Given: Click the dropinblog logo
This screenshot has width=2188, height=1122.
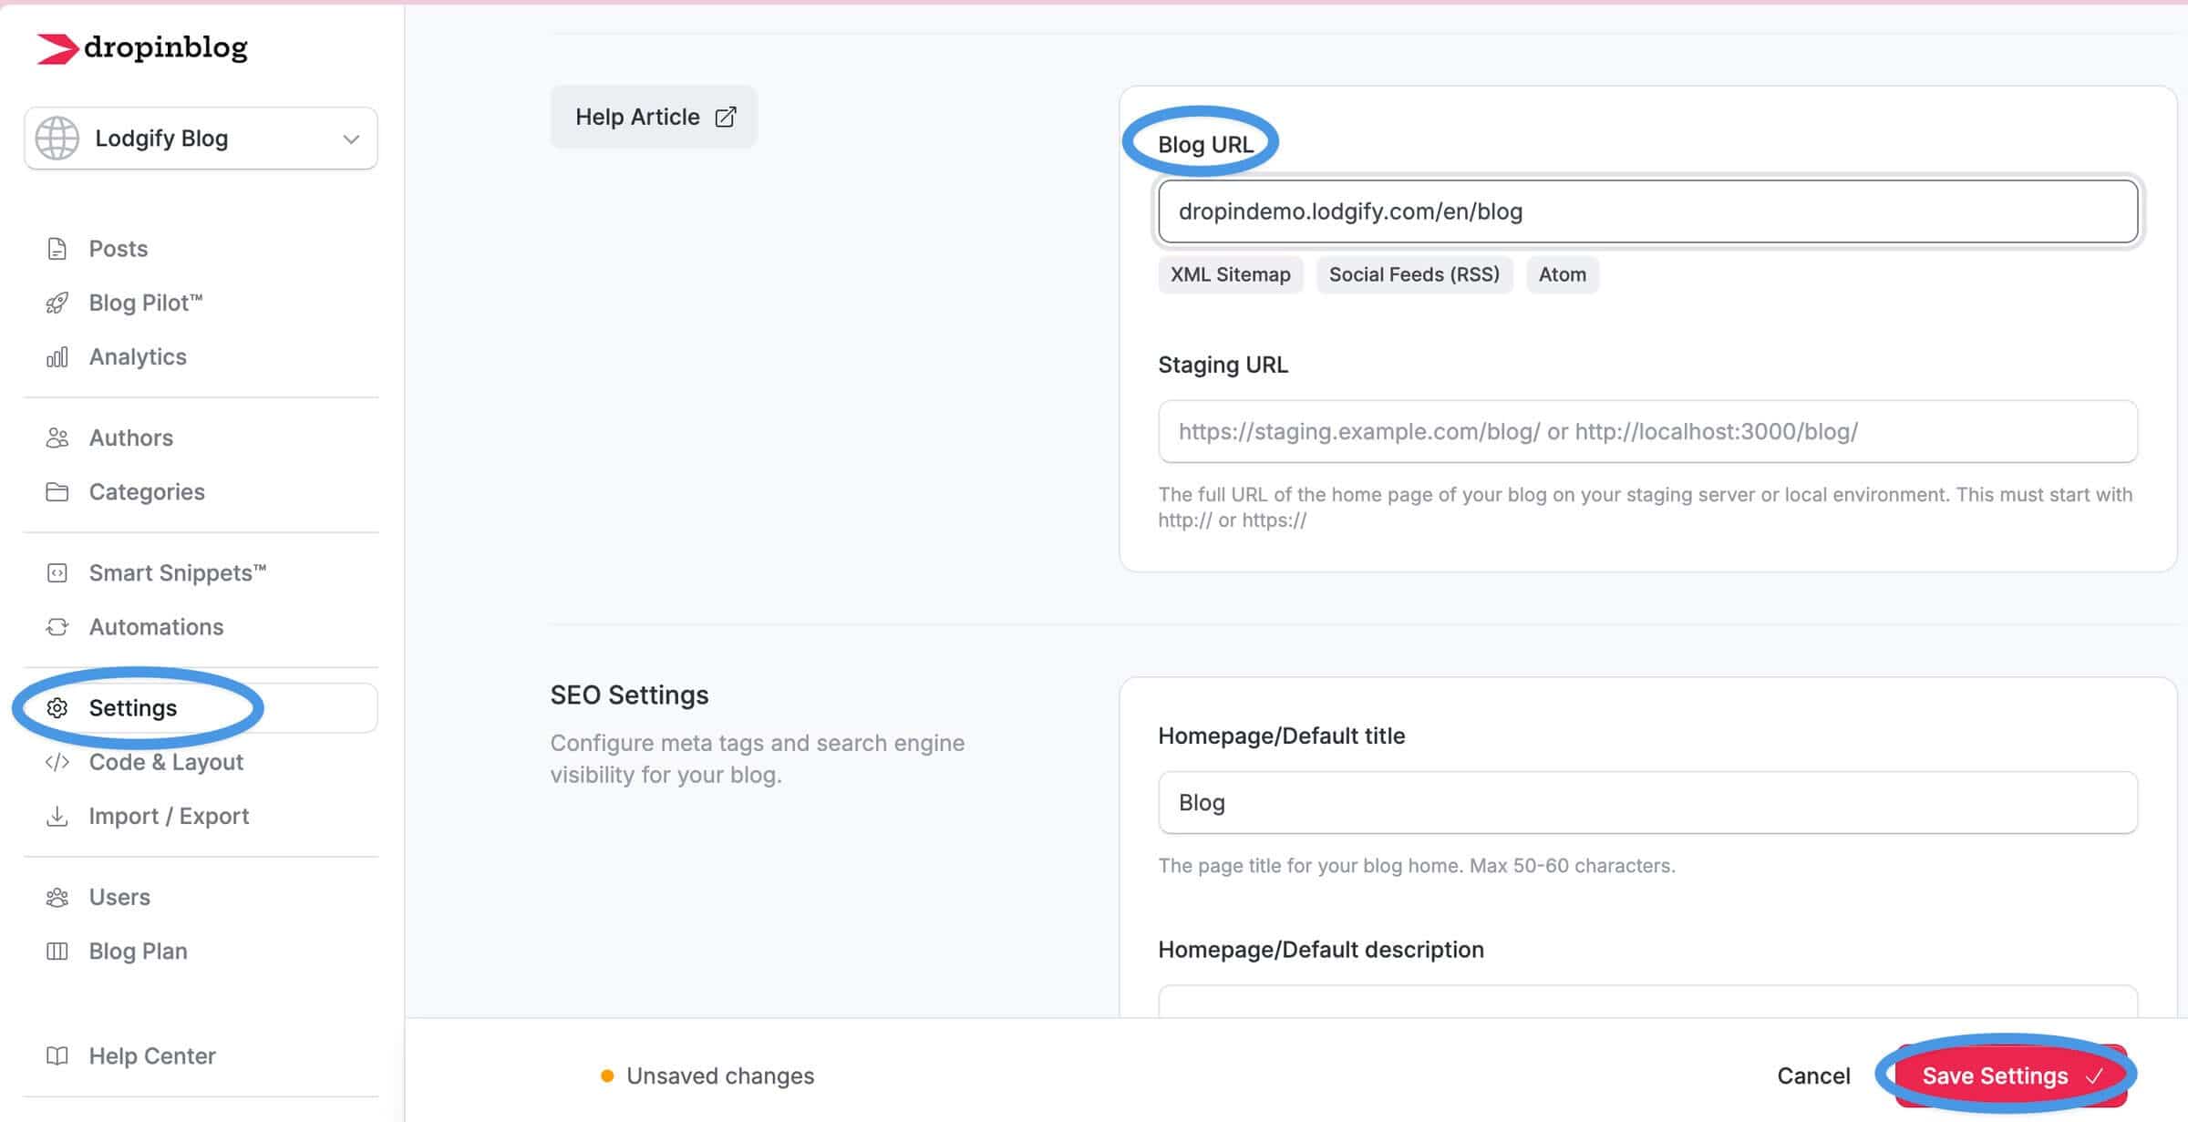Looking at the screenshot, I should pos(141,47).
